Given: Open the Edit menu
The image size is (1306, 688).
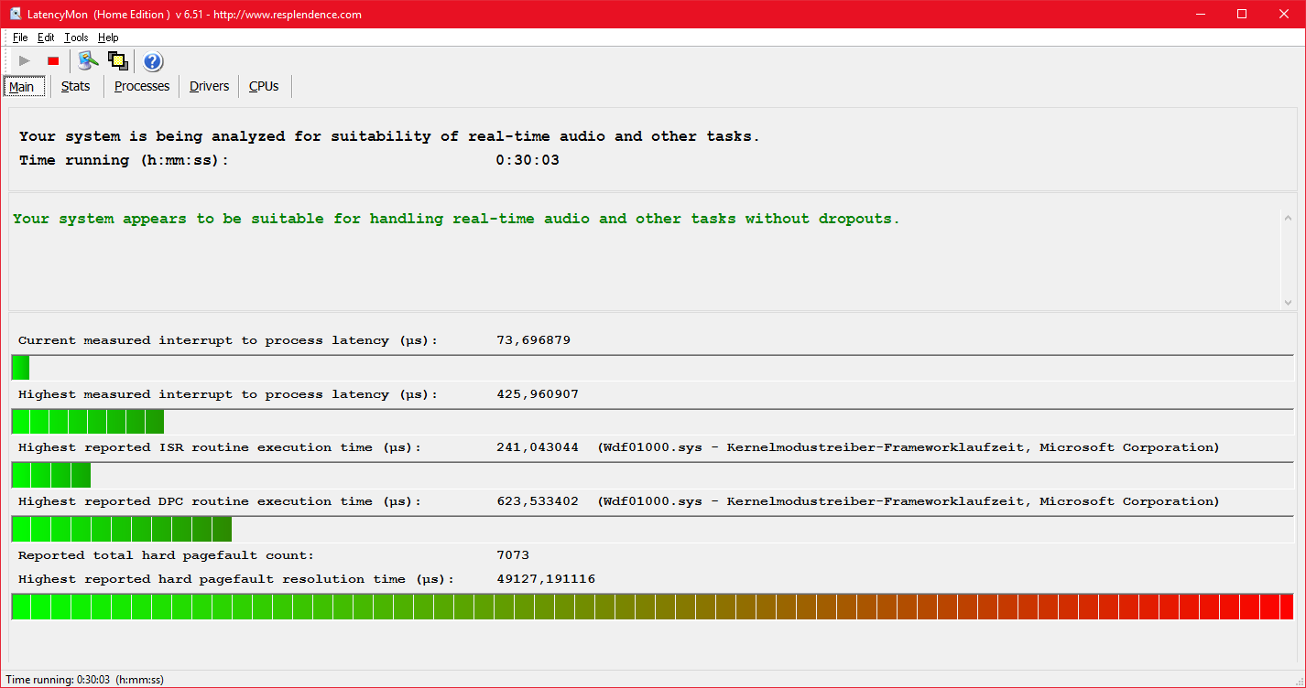Looking at the screenshot, I should (x=46, y=38).
